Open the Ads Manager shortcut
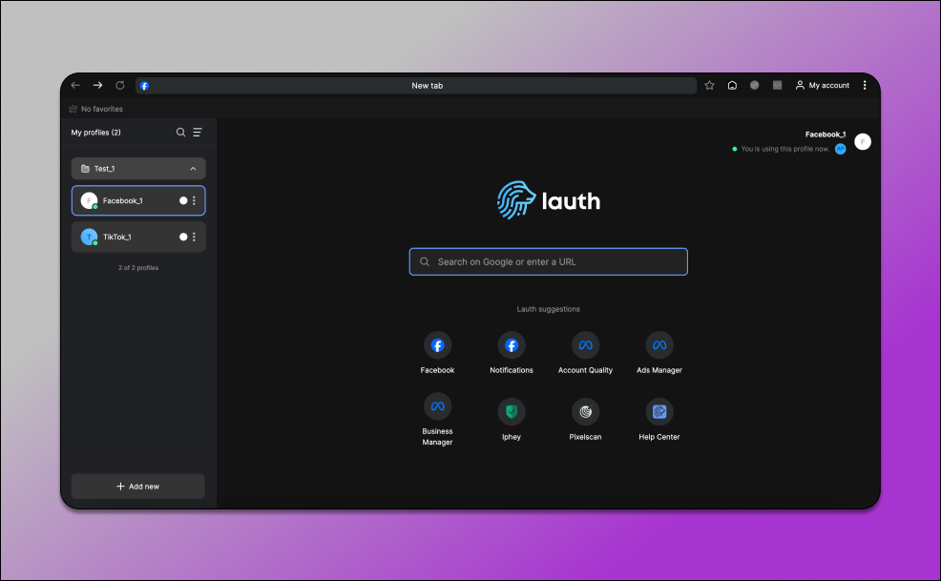 coord(659,345)
